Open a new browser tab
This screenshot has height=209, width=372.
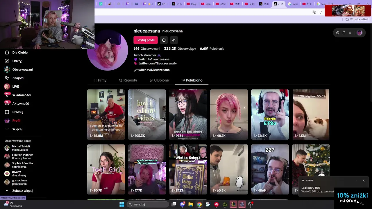tap(332, 4)
